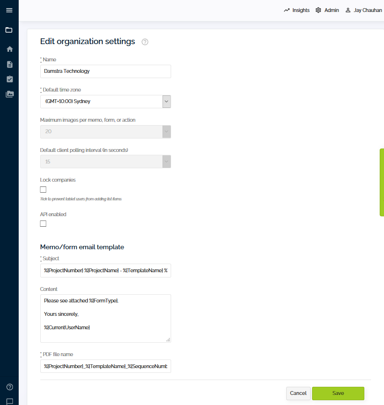The height and width of the screenshot is (405, 384).
Task: Tick the Lock companies checkbox
Action: pos(43,190)
